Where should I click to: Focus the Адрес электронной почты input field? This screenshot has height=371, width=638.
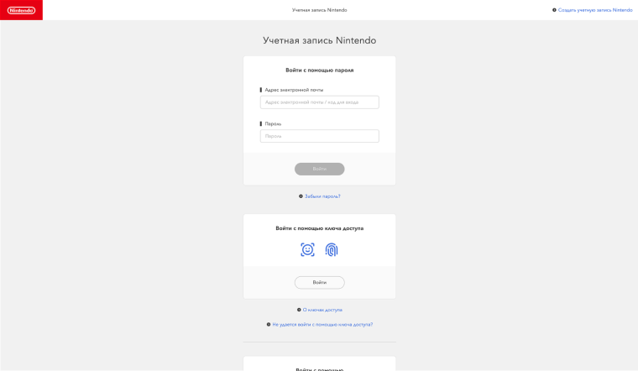coord(319,102)
